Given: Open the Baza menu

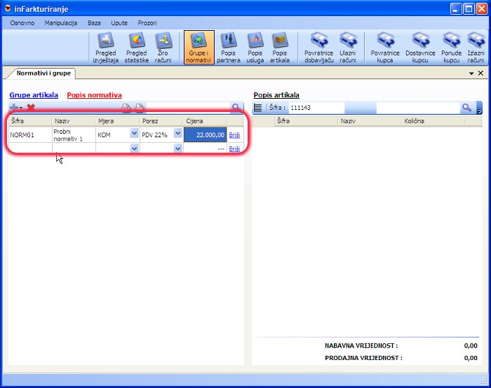Looking at the screenshot, I should pyautogui.click(x=94, y=23).
